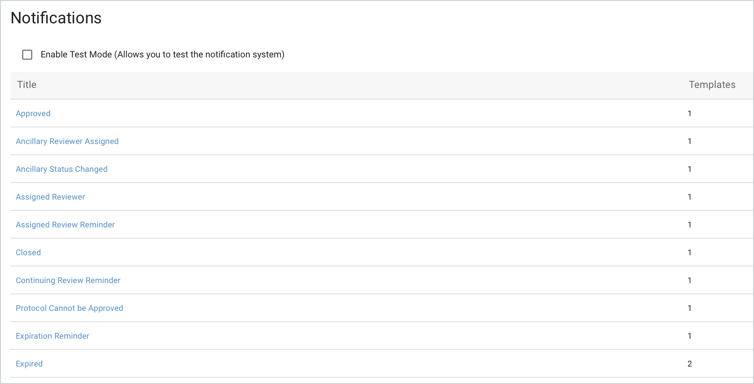Screen dimensions: 754x384
Task: Open the Approved notification
Action: (x=33, y=113)
